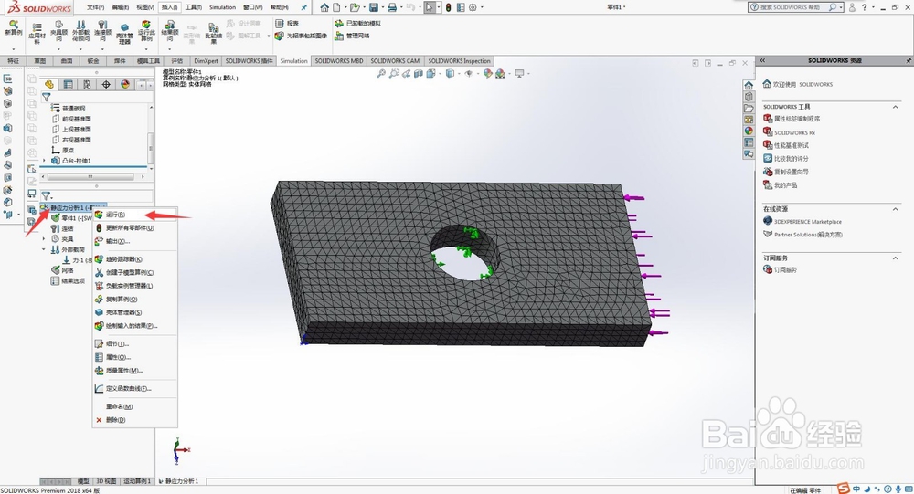Open the 工具(T) menu
The height and width of the screenshot is (494, 914).
194,7
